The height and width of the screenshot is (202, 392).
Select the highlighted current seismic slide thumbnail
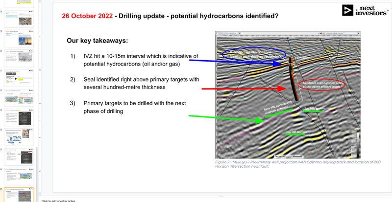tap(19, 195)
